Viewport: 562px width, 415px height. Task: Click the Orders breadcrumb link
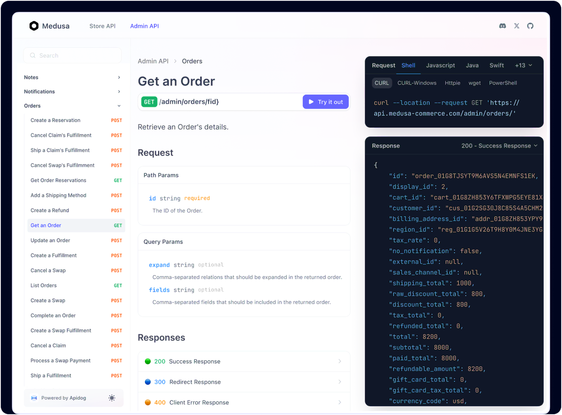coord(192,61)
